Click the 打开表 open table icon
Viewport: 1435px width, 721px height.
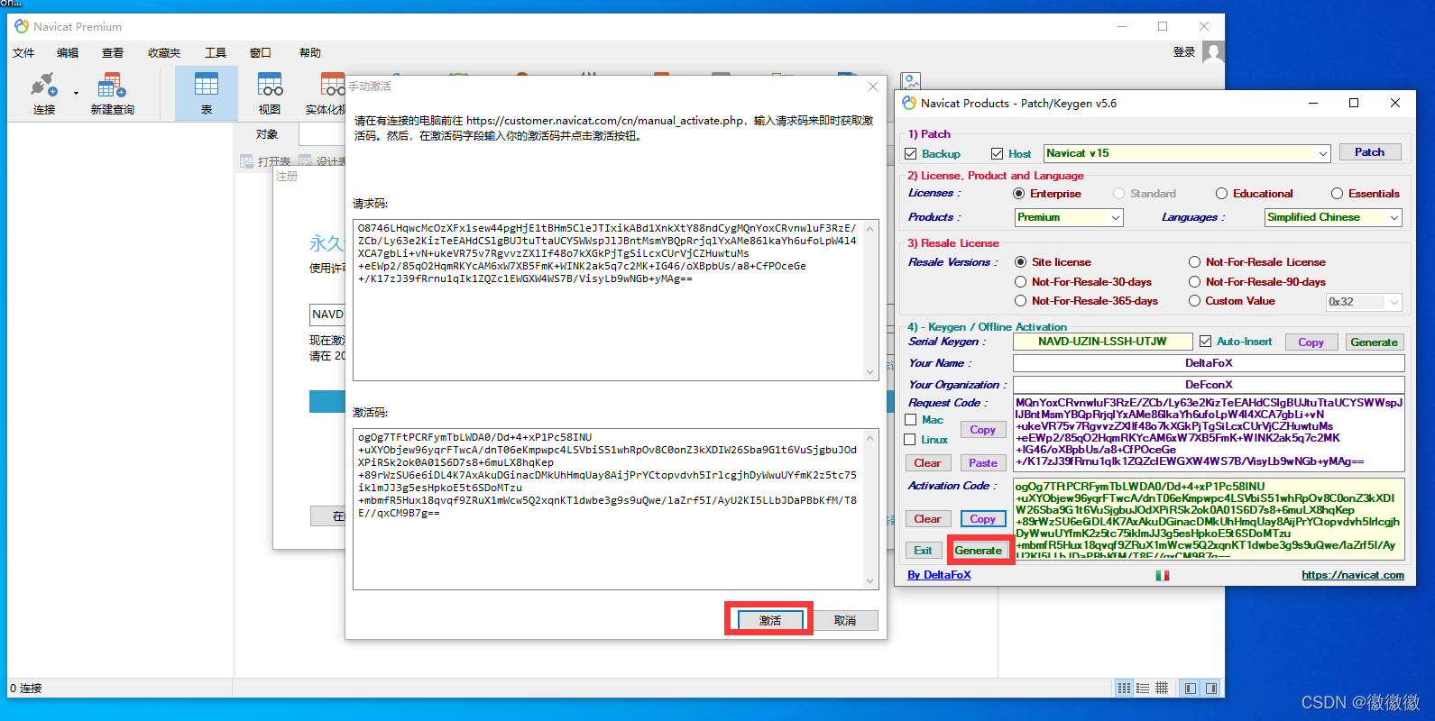[x=246, y=161]
